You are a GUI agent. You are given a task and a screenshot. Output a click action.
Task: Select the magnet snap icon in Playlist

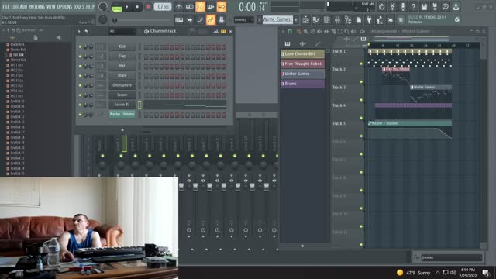pyautogui.click(x=289, y=31)
